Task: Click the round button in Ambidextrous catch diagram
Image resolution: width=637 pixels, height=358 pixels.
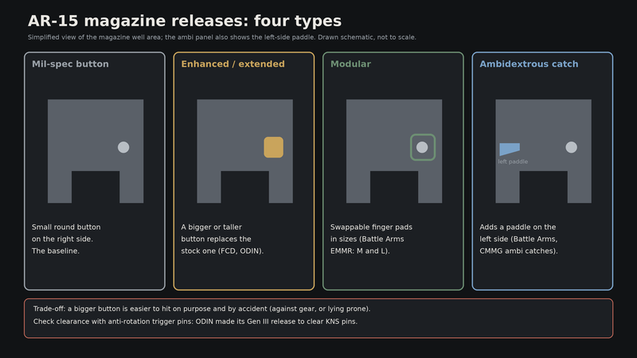Action: [571, 147]
